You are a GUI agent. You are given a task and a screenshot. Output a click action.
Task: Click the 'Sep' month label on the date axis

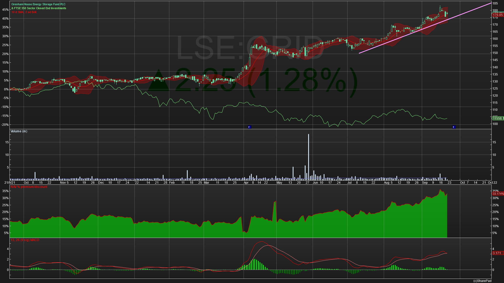point(425,183)
